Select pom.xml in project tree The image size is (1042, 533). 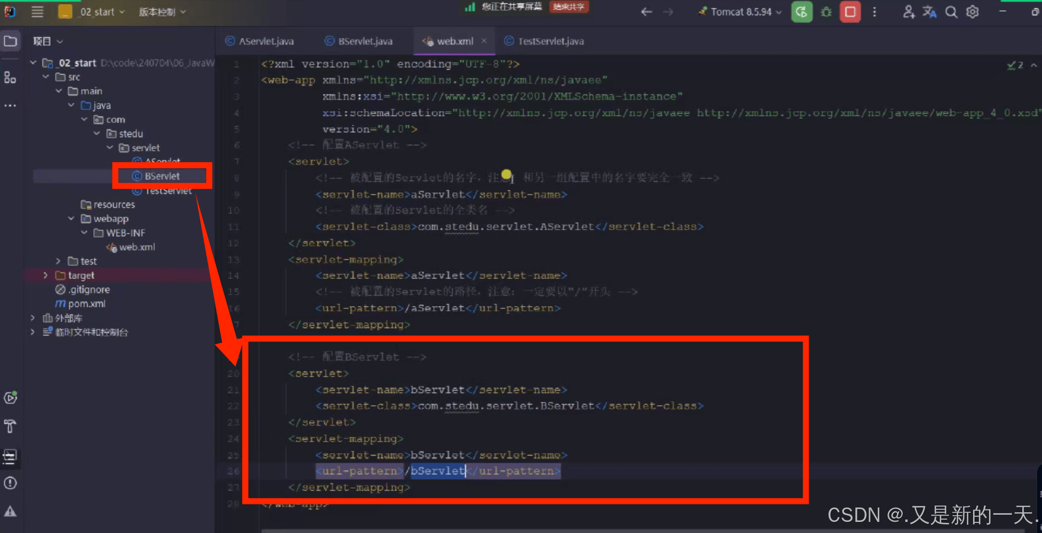coord(87,304)
